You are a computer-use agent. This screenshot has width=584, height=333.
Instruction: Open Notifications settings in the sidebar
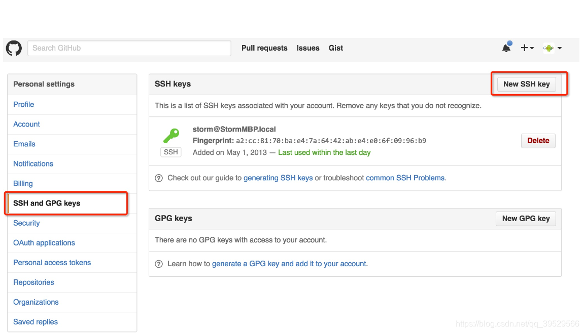coord(33,164)
